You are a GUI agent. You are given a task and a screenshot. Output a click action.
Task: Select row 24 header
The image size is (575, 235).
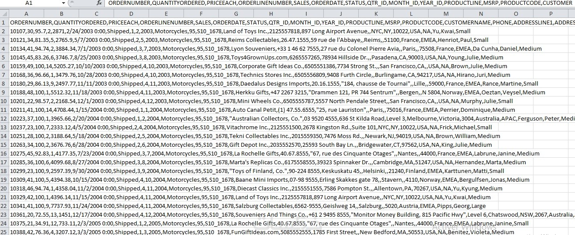[4, 223]
